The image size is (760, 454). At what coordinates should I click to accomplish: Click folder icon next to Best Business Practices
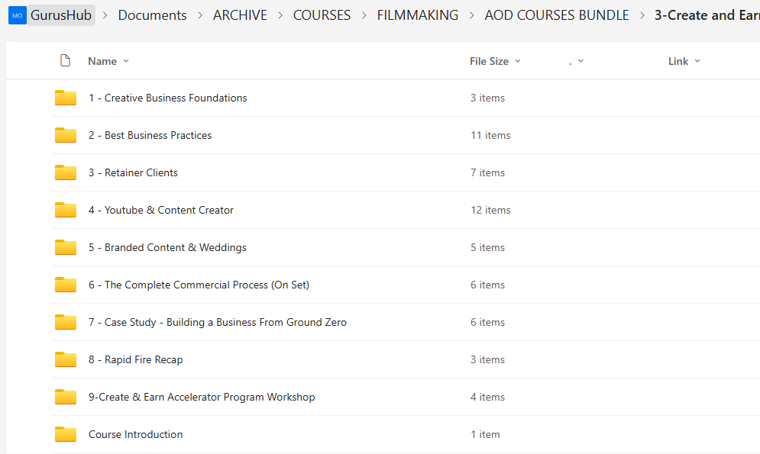66,135
